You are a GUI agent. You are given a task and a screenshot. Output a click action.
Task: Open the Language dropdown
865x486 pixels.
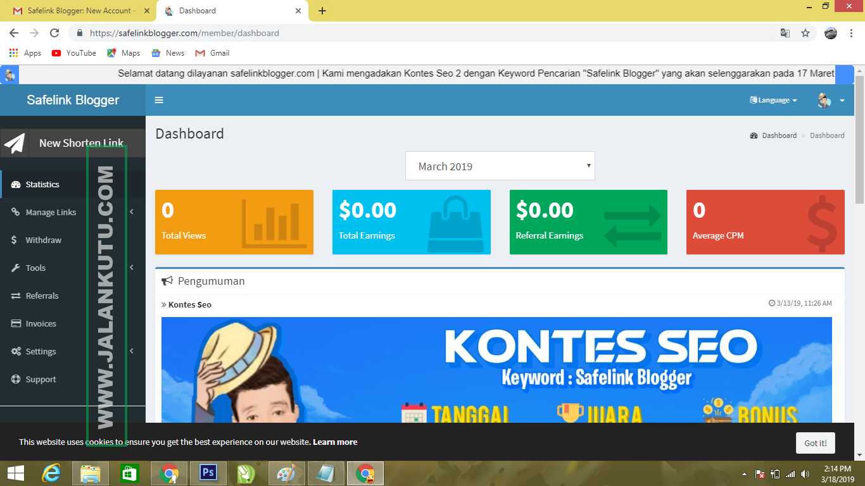(x=773, y=100)
